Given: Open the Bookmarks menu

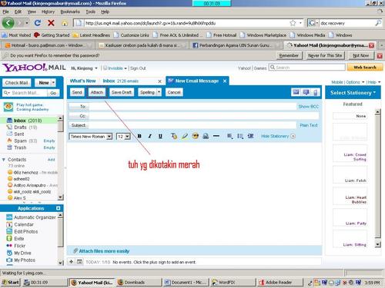Looking at the screenshot, I should click(x=70, y=12).
